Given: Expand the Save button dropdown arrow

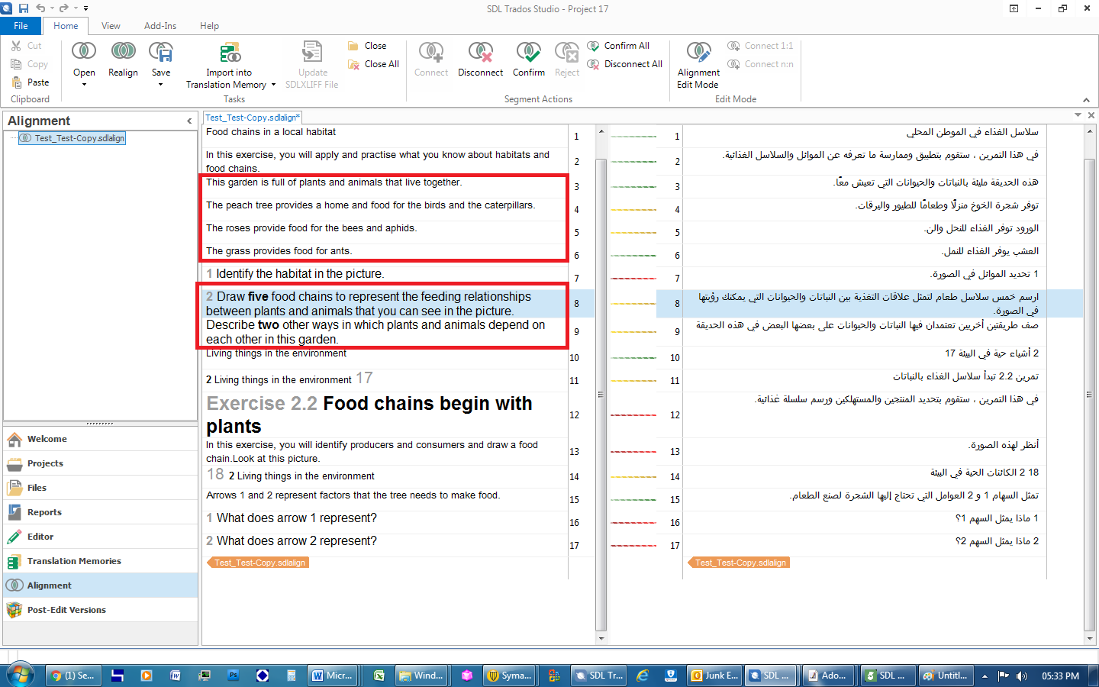Looking at the screenshot, I should click(161, 85).
